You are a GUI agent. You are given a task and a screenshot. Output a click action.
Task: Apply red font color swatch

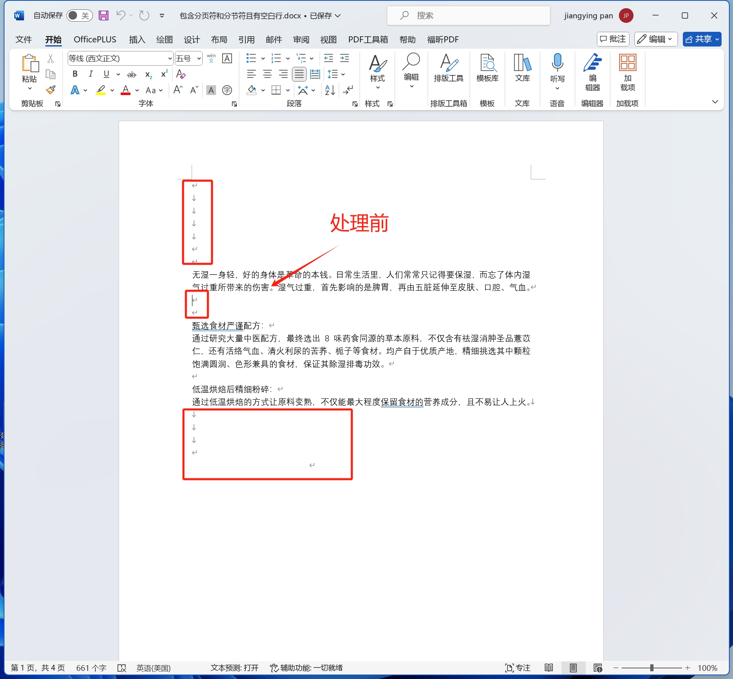tap(126, 90)
